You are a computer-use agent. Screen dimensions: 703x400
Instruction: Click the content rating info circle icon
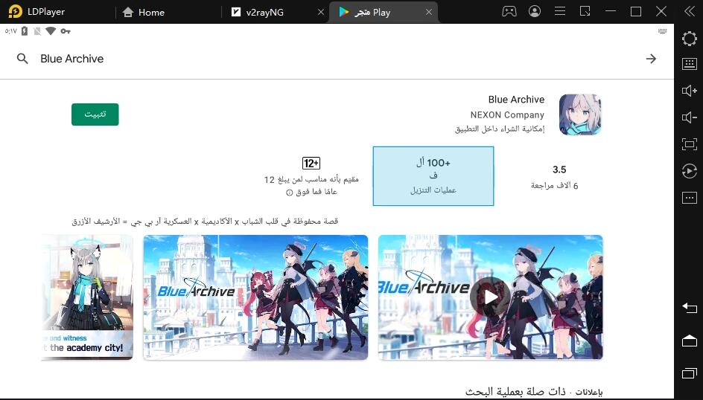(x=289, y=193)
